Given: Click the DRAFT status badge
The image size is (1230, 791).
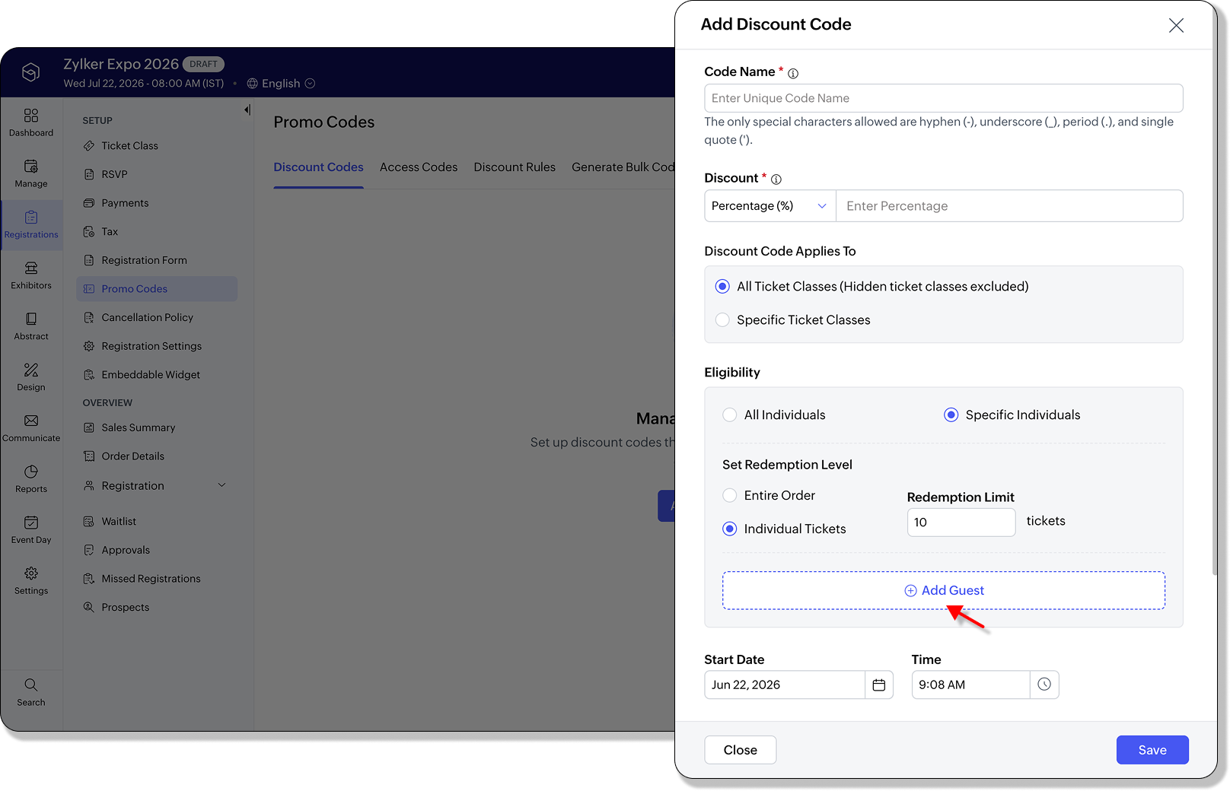Looking at the screenshot, I should click(203, 65).
